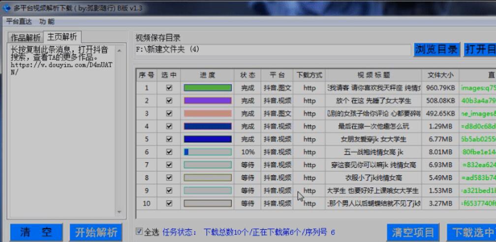
Task: Click the purple progress bar in row 2
Action: click(x=208, y=101)
